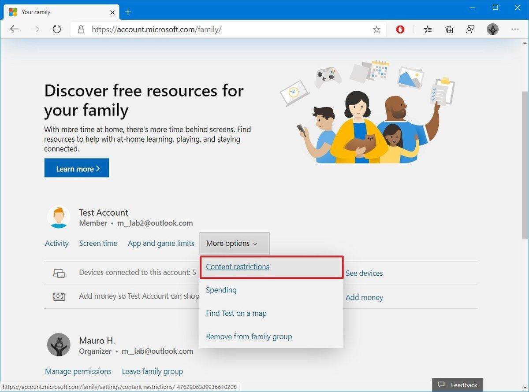Click the adblock extension icon
Screen dimensions: 529x392
(399, 29)
